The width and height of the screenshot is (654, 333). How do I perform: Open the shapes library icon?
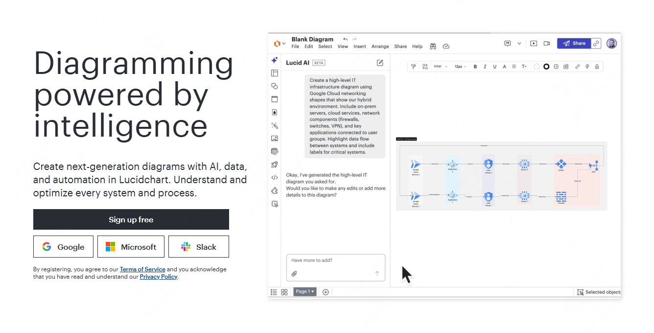[275, 86]
